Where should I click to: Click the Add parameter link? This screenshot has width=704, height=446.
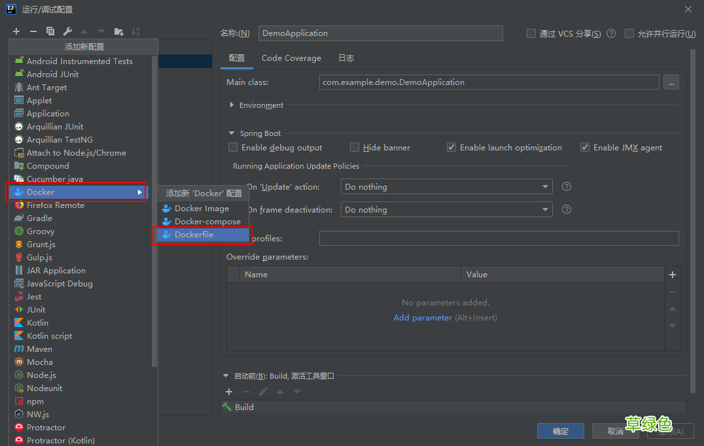422,318
